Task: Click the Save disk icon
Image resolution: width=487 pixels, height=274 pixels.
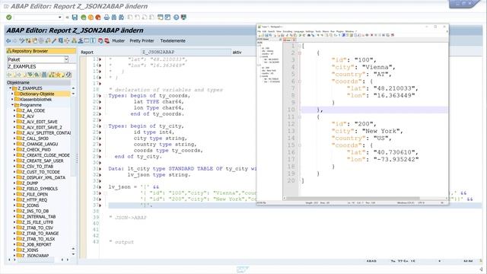Action: coord(75,18)
